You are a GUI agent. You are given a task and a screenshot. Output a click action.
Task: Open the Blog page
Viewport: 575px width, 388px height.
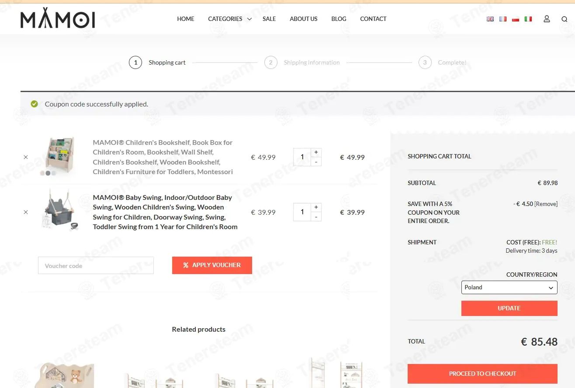339,19
